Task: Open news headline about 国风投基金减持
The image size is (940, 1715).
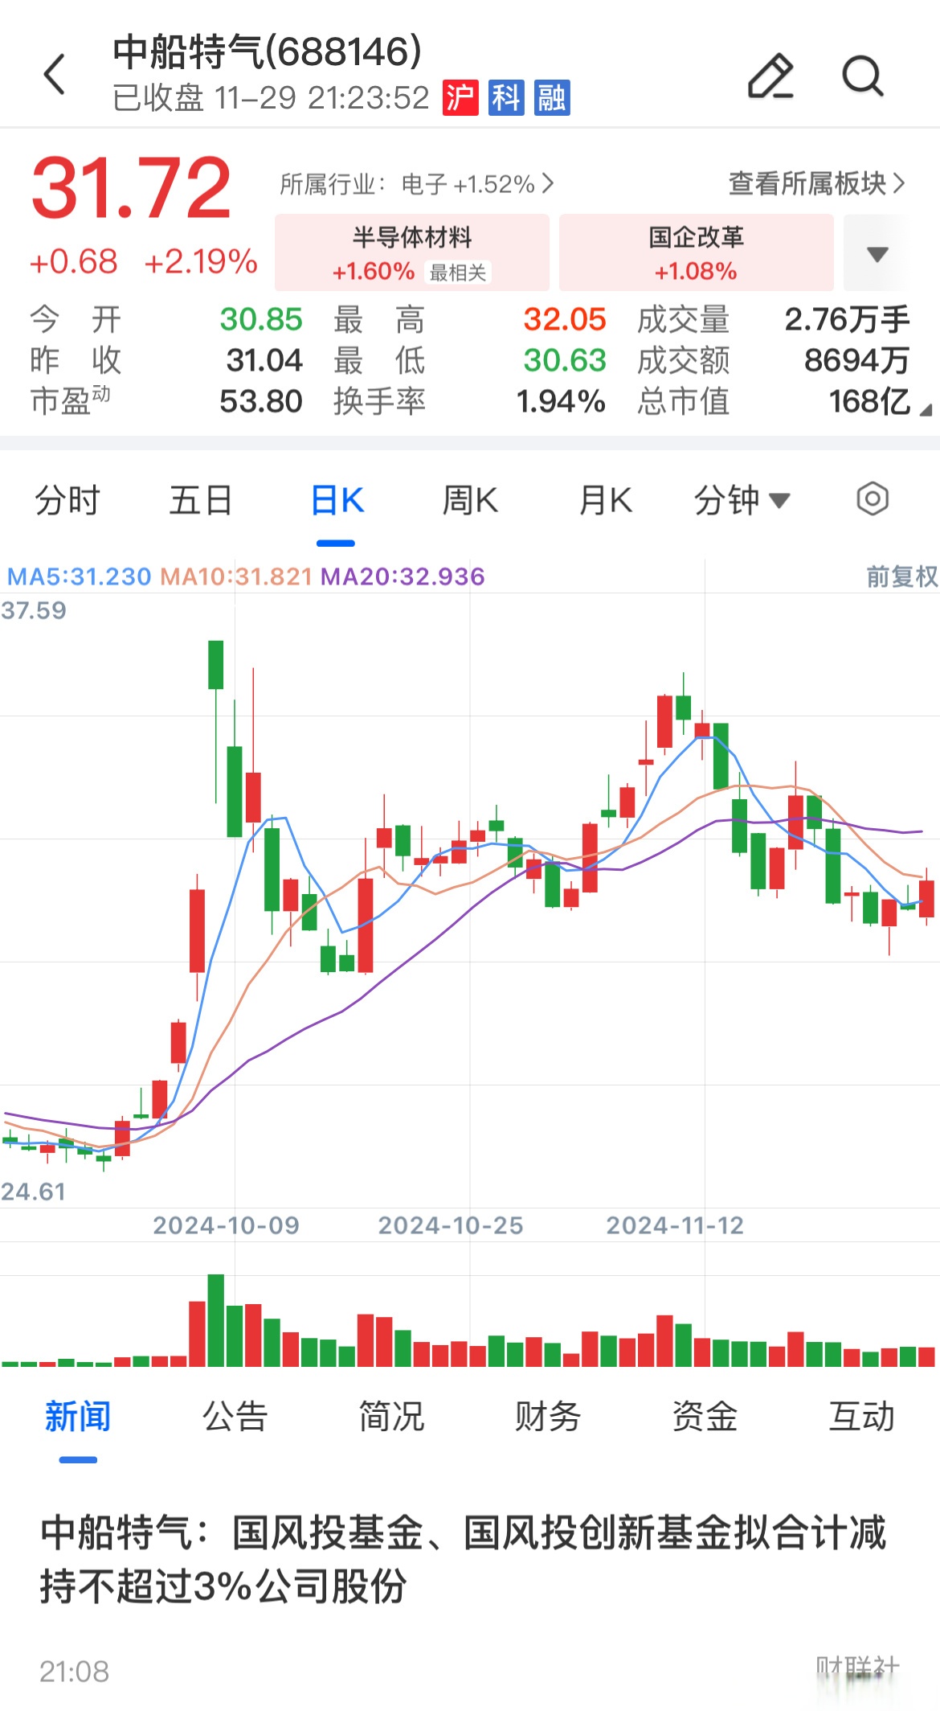Action: (463, 1558)
